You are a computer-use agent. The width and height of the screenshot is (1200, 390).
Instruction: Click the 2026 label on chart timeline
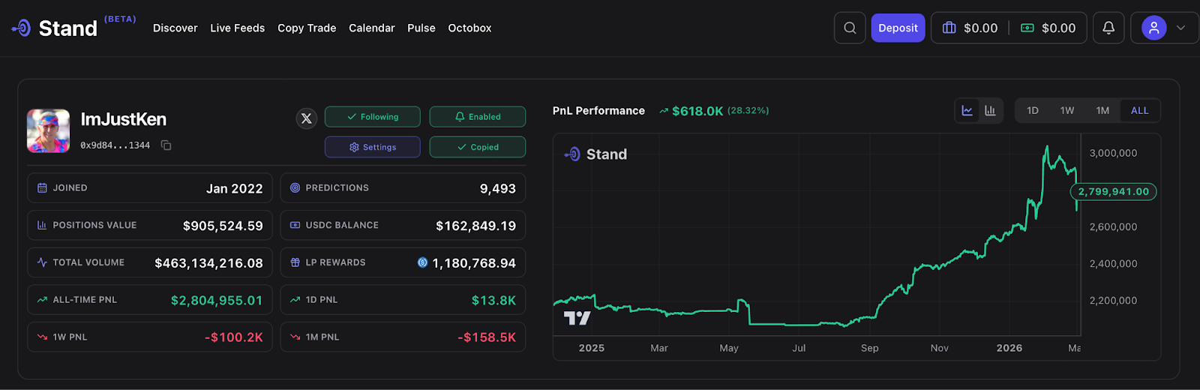[x=1009, y=348]
